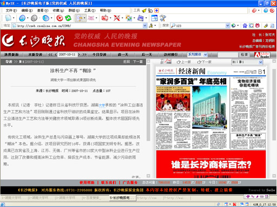This screenshot has height=207, width=277.
Task: Stop loading with the red X icon
Action: 60,18
